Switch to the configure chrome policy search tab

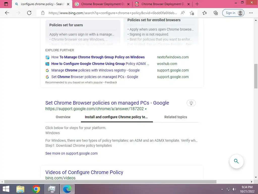[x=42, y=4]
